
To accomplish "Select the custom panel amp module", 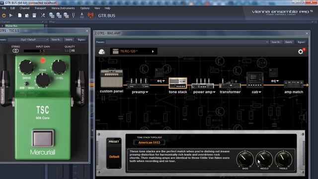I will [x=111, y=79].
